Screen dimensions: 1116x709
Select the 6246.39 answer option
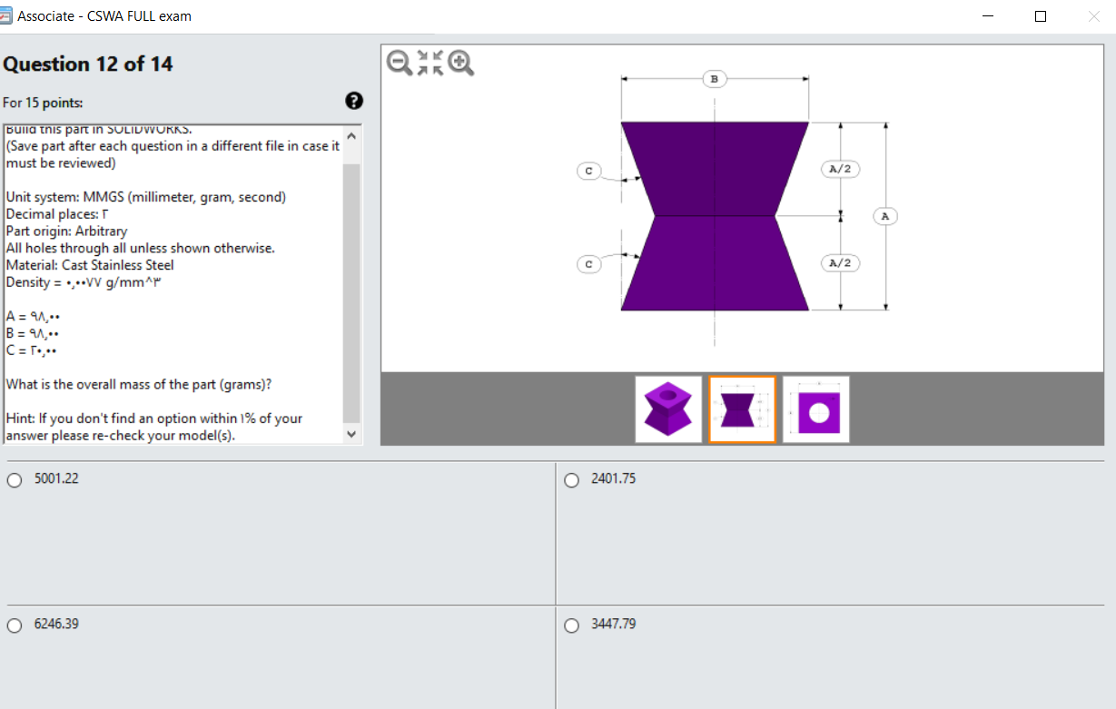point(14,625)
